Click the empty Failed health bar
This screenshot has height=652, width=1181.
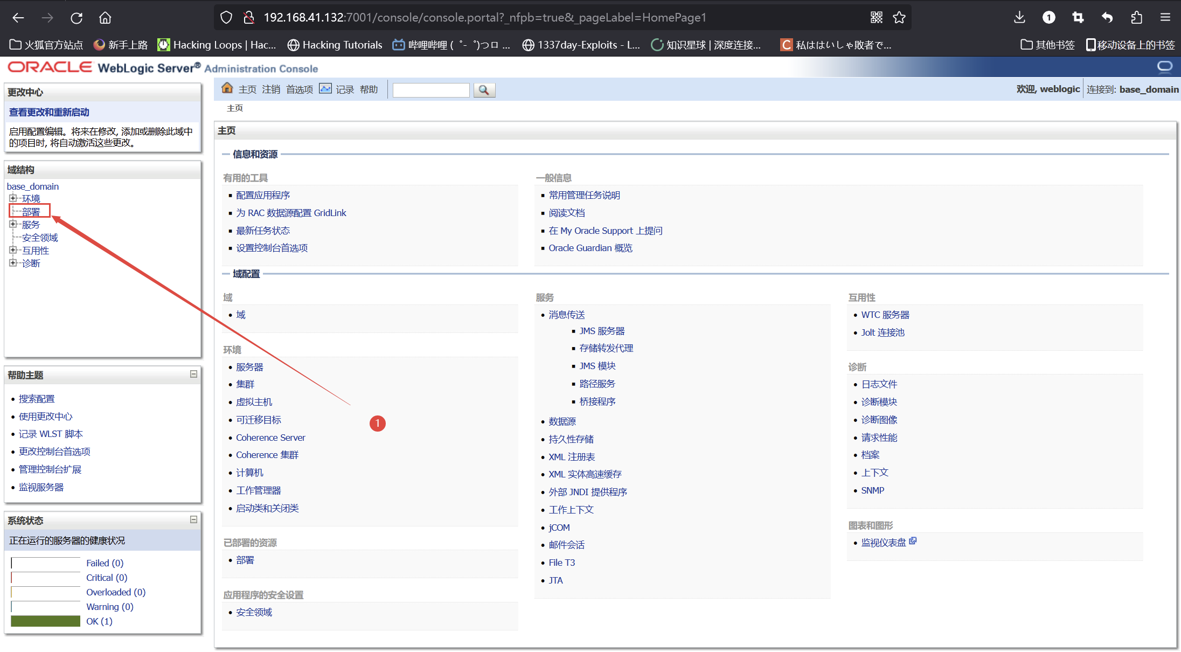tap(46, 563)
